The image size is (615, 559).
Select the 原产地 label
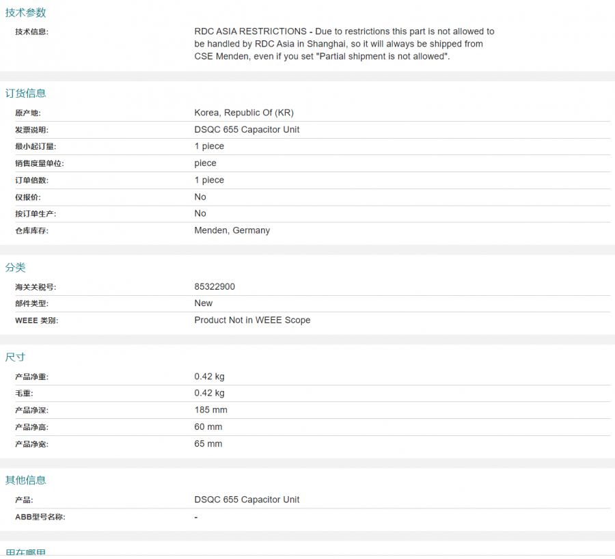[28, 113]
